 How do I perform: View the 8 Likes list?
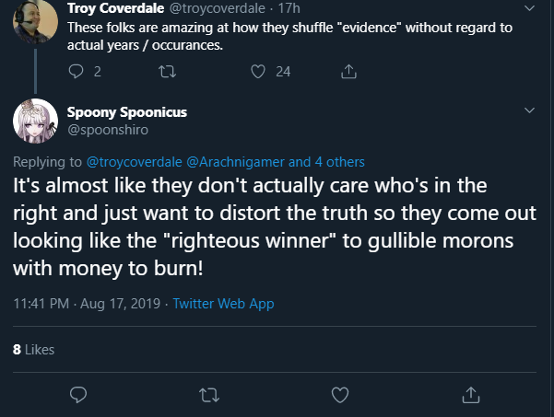click(33, 350)
